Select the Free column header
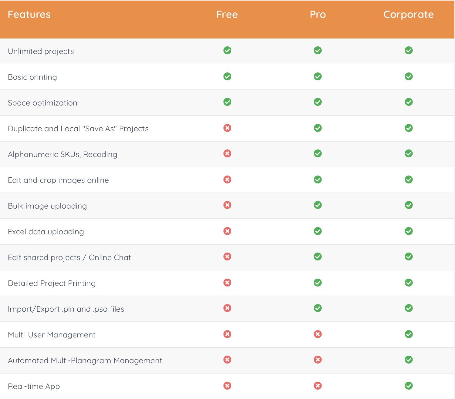Screen dimensions: 455x399 [x=227, y=15]
